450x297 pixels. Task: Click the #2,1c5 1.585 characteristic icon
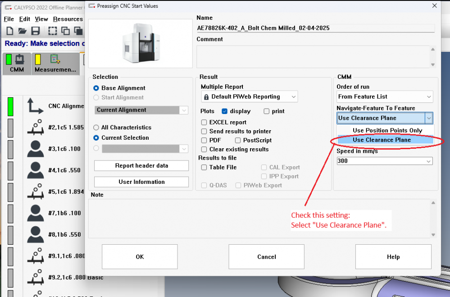coord(36,128)
